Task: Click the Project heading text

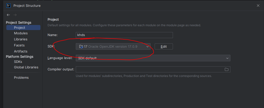Action: click(x=53, y=19)
